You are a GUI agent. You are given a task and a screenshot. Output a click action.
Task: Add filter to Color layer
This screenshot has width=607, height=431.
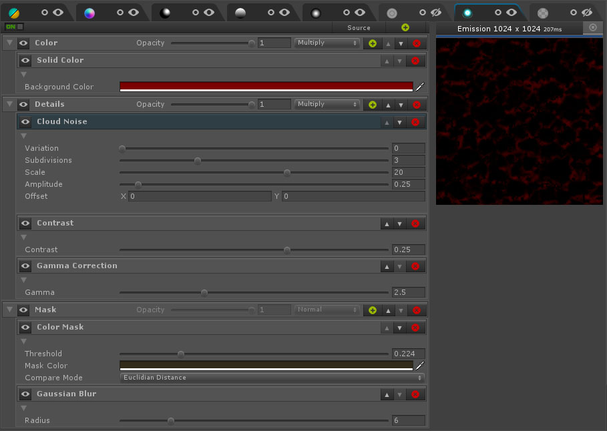pos(373,43)
